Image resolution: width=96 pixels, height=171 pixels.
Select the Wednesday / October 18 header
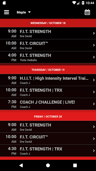point(48,23)
